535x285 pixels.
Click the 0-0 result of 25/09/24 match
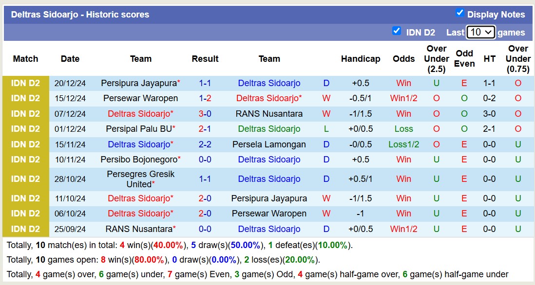(x=205, y=229)
